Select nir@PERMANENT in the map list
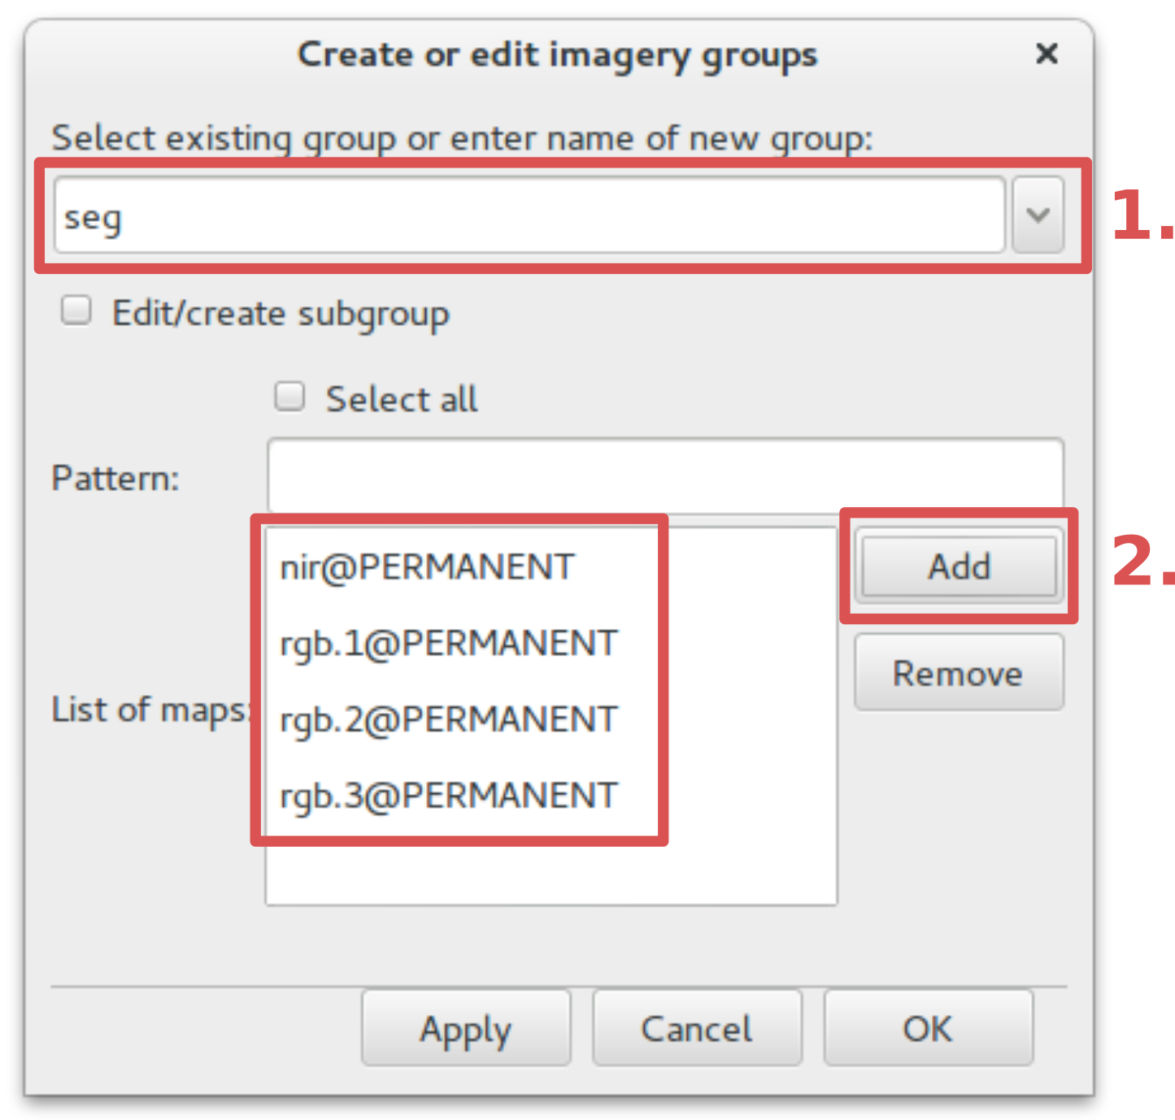1175x1120 pixels. click(427, 567)
